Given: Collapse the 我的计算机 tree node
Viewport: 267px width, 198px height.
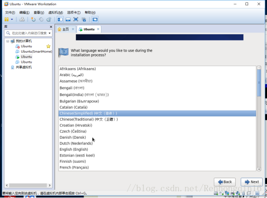Looking at the screenshot, I should pyautogui.click(x=8, y=41).
